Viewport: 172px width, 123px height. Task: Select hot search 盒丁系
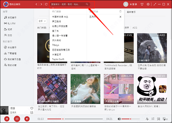pyautogui.click(x=55, y=31)
